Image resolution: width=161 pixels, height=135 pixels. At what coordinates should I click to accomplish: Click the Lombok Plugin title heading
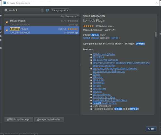94,21
